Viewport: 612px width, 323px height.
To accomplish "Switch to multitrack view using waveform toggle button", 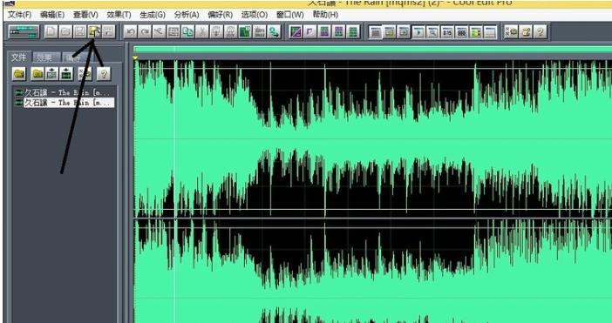I will coord(24,32).
